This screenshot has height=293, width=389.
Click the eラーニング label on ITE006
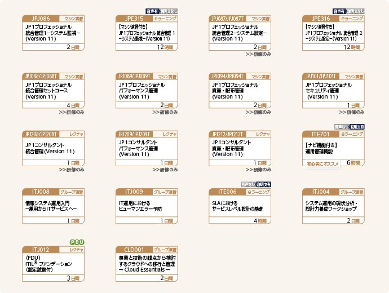coord(259,192)
